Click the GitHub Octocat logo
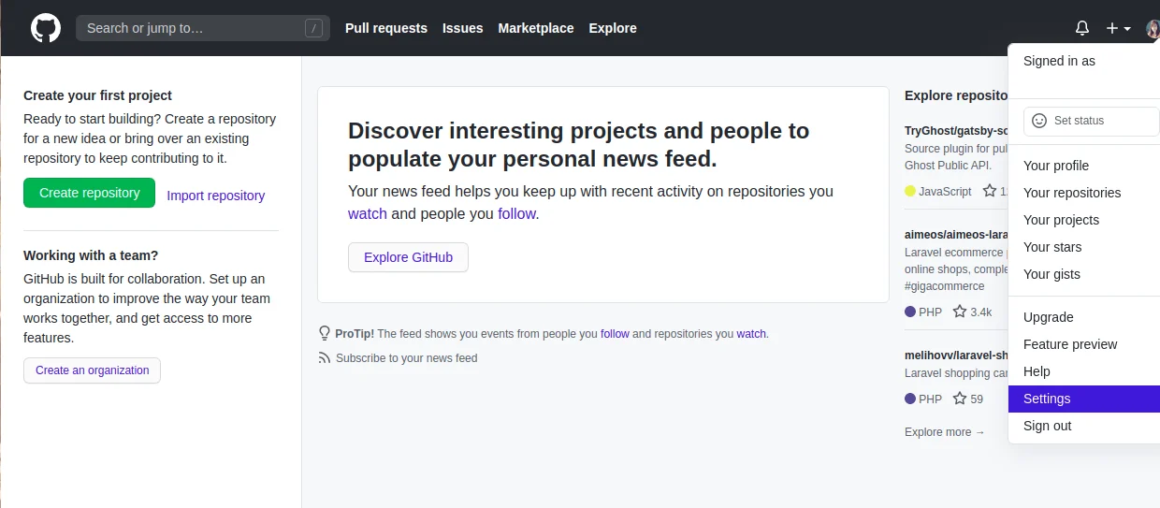This screenshot has height=508, width=1160. (46, 28)
